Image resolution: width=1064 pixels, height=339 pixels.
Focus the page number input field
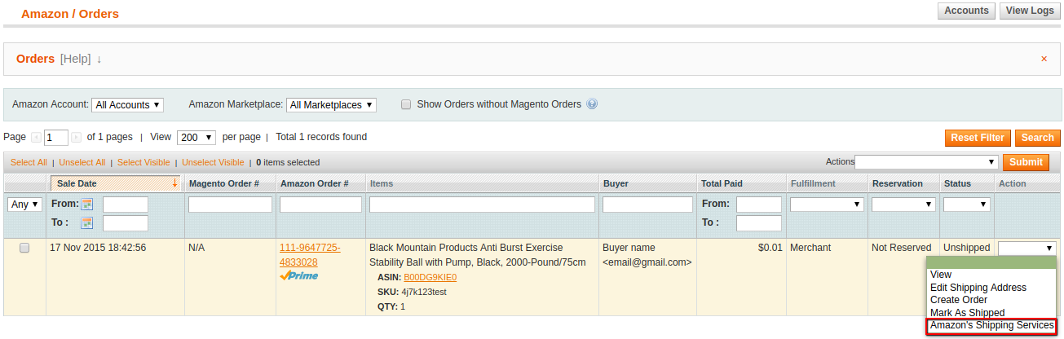tap(57, 138)
